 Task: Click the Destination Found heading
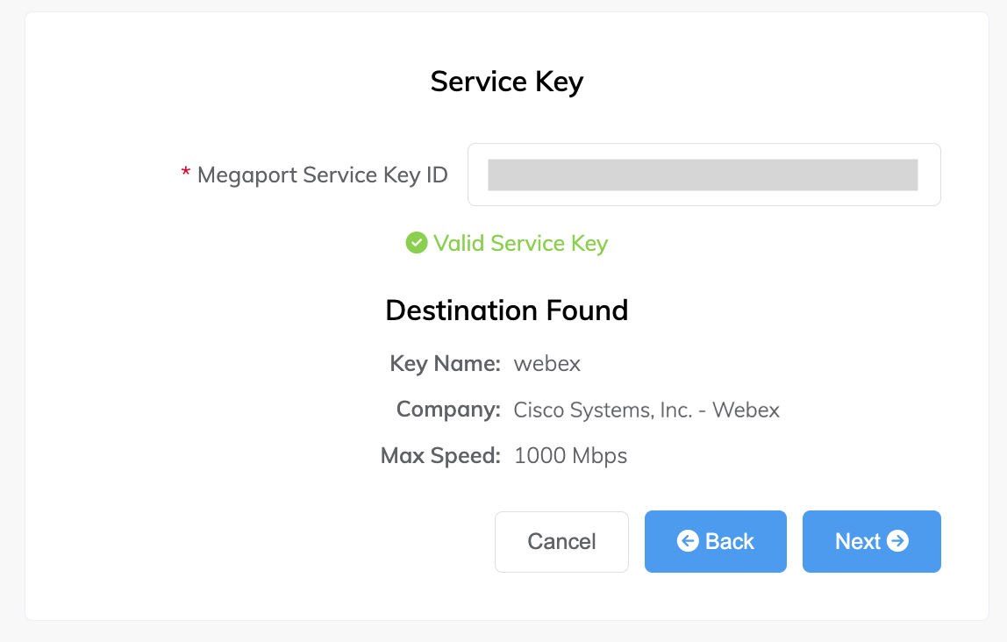(x=506, y=310)
